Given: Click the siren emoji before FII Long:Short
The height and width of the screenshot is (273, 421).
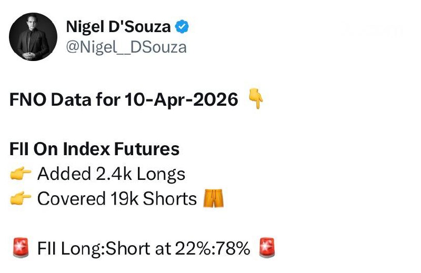Looking at the screenshot, I should tap(20, 248).
